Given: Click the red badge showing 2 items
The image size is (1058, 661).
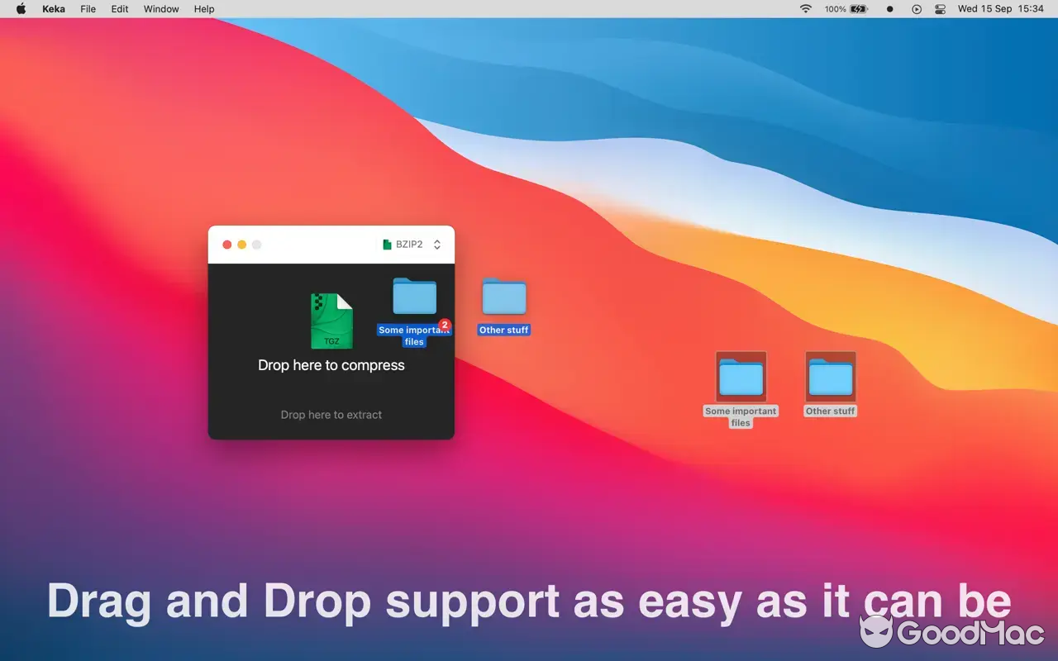Looking at the screenshot, I should click(x=445, y=325).
